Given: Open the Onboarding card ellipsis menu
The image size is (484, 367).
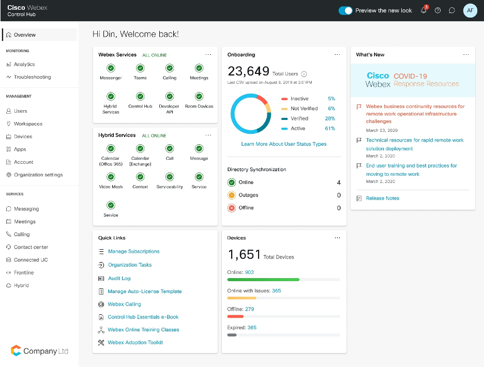Looking at the screenshot, I should [x=337, y=54].
